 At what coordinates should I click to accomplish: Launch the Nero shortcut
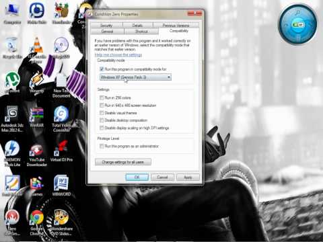pyautogui.click(x=12, y=223)
